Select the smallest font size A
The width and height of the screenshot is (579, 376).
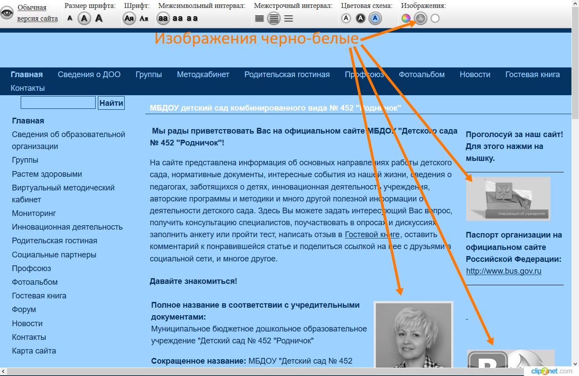tap(70, 19)
